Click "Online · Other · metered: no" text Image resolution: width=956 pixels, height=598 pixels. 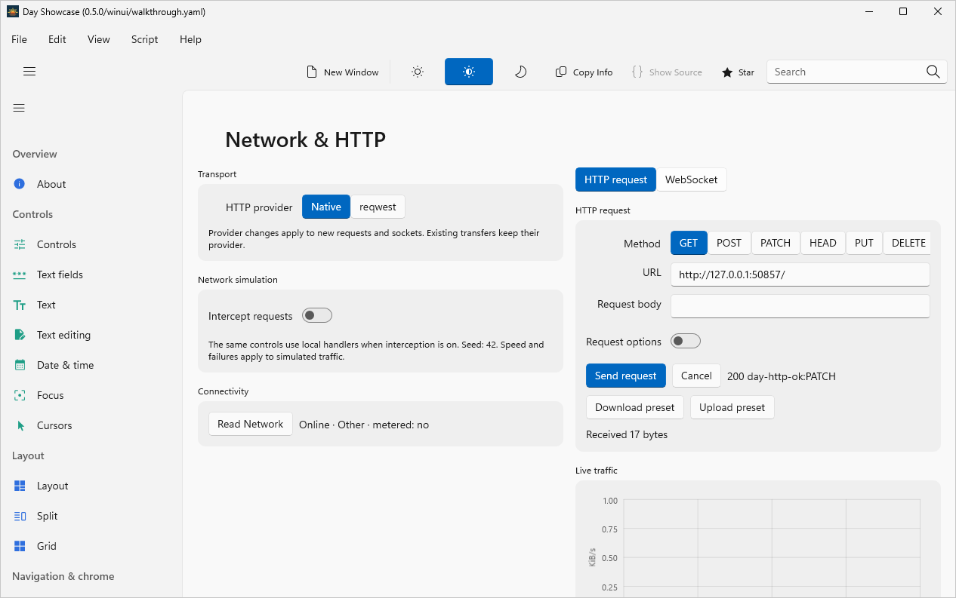coord(364,425)
